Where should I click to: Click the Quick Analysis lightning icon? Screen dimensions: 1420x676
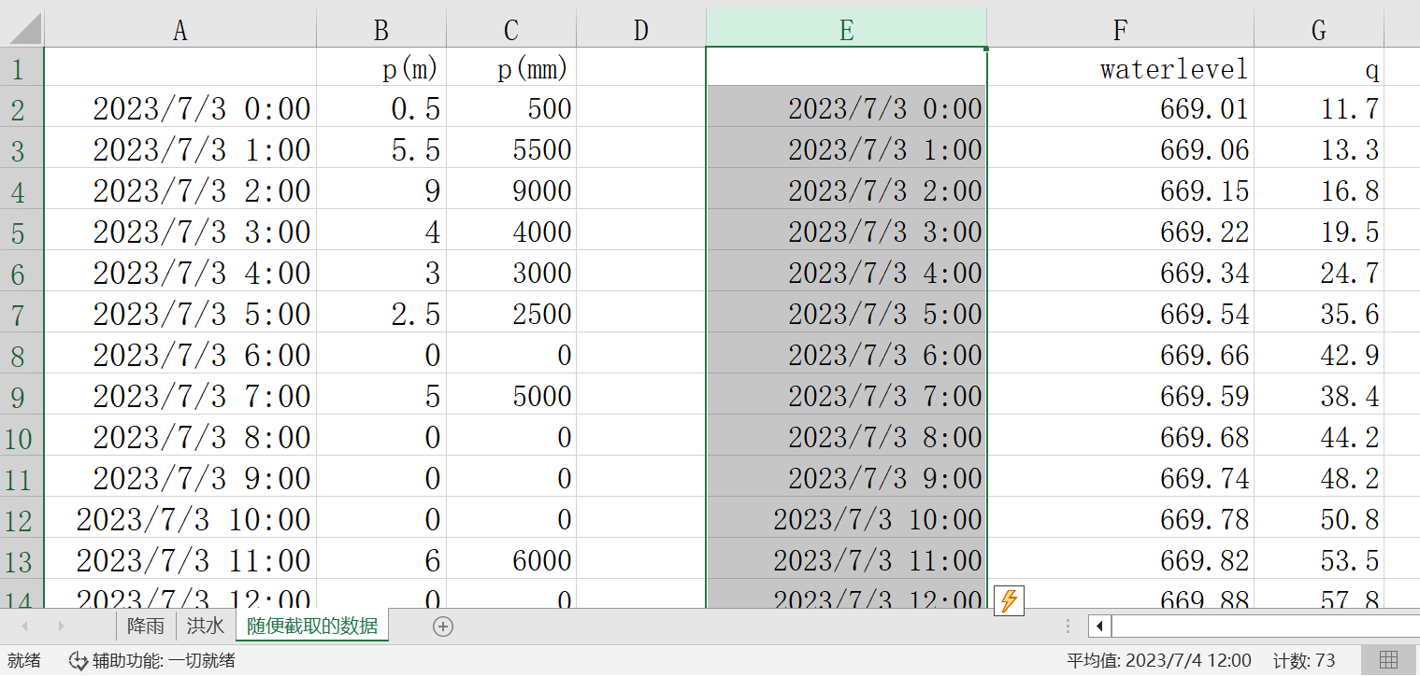click(1009, 600)
